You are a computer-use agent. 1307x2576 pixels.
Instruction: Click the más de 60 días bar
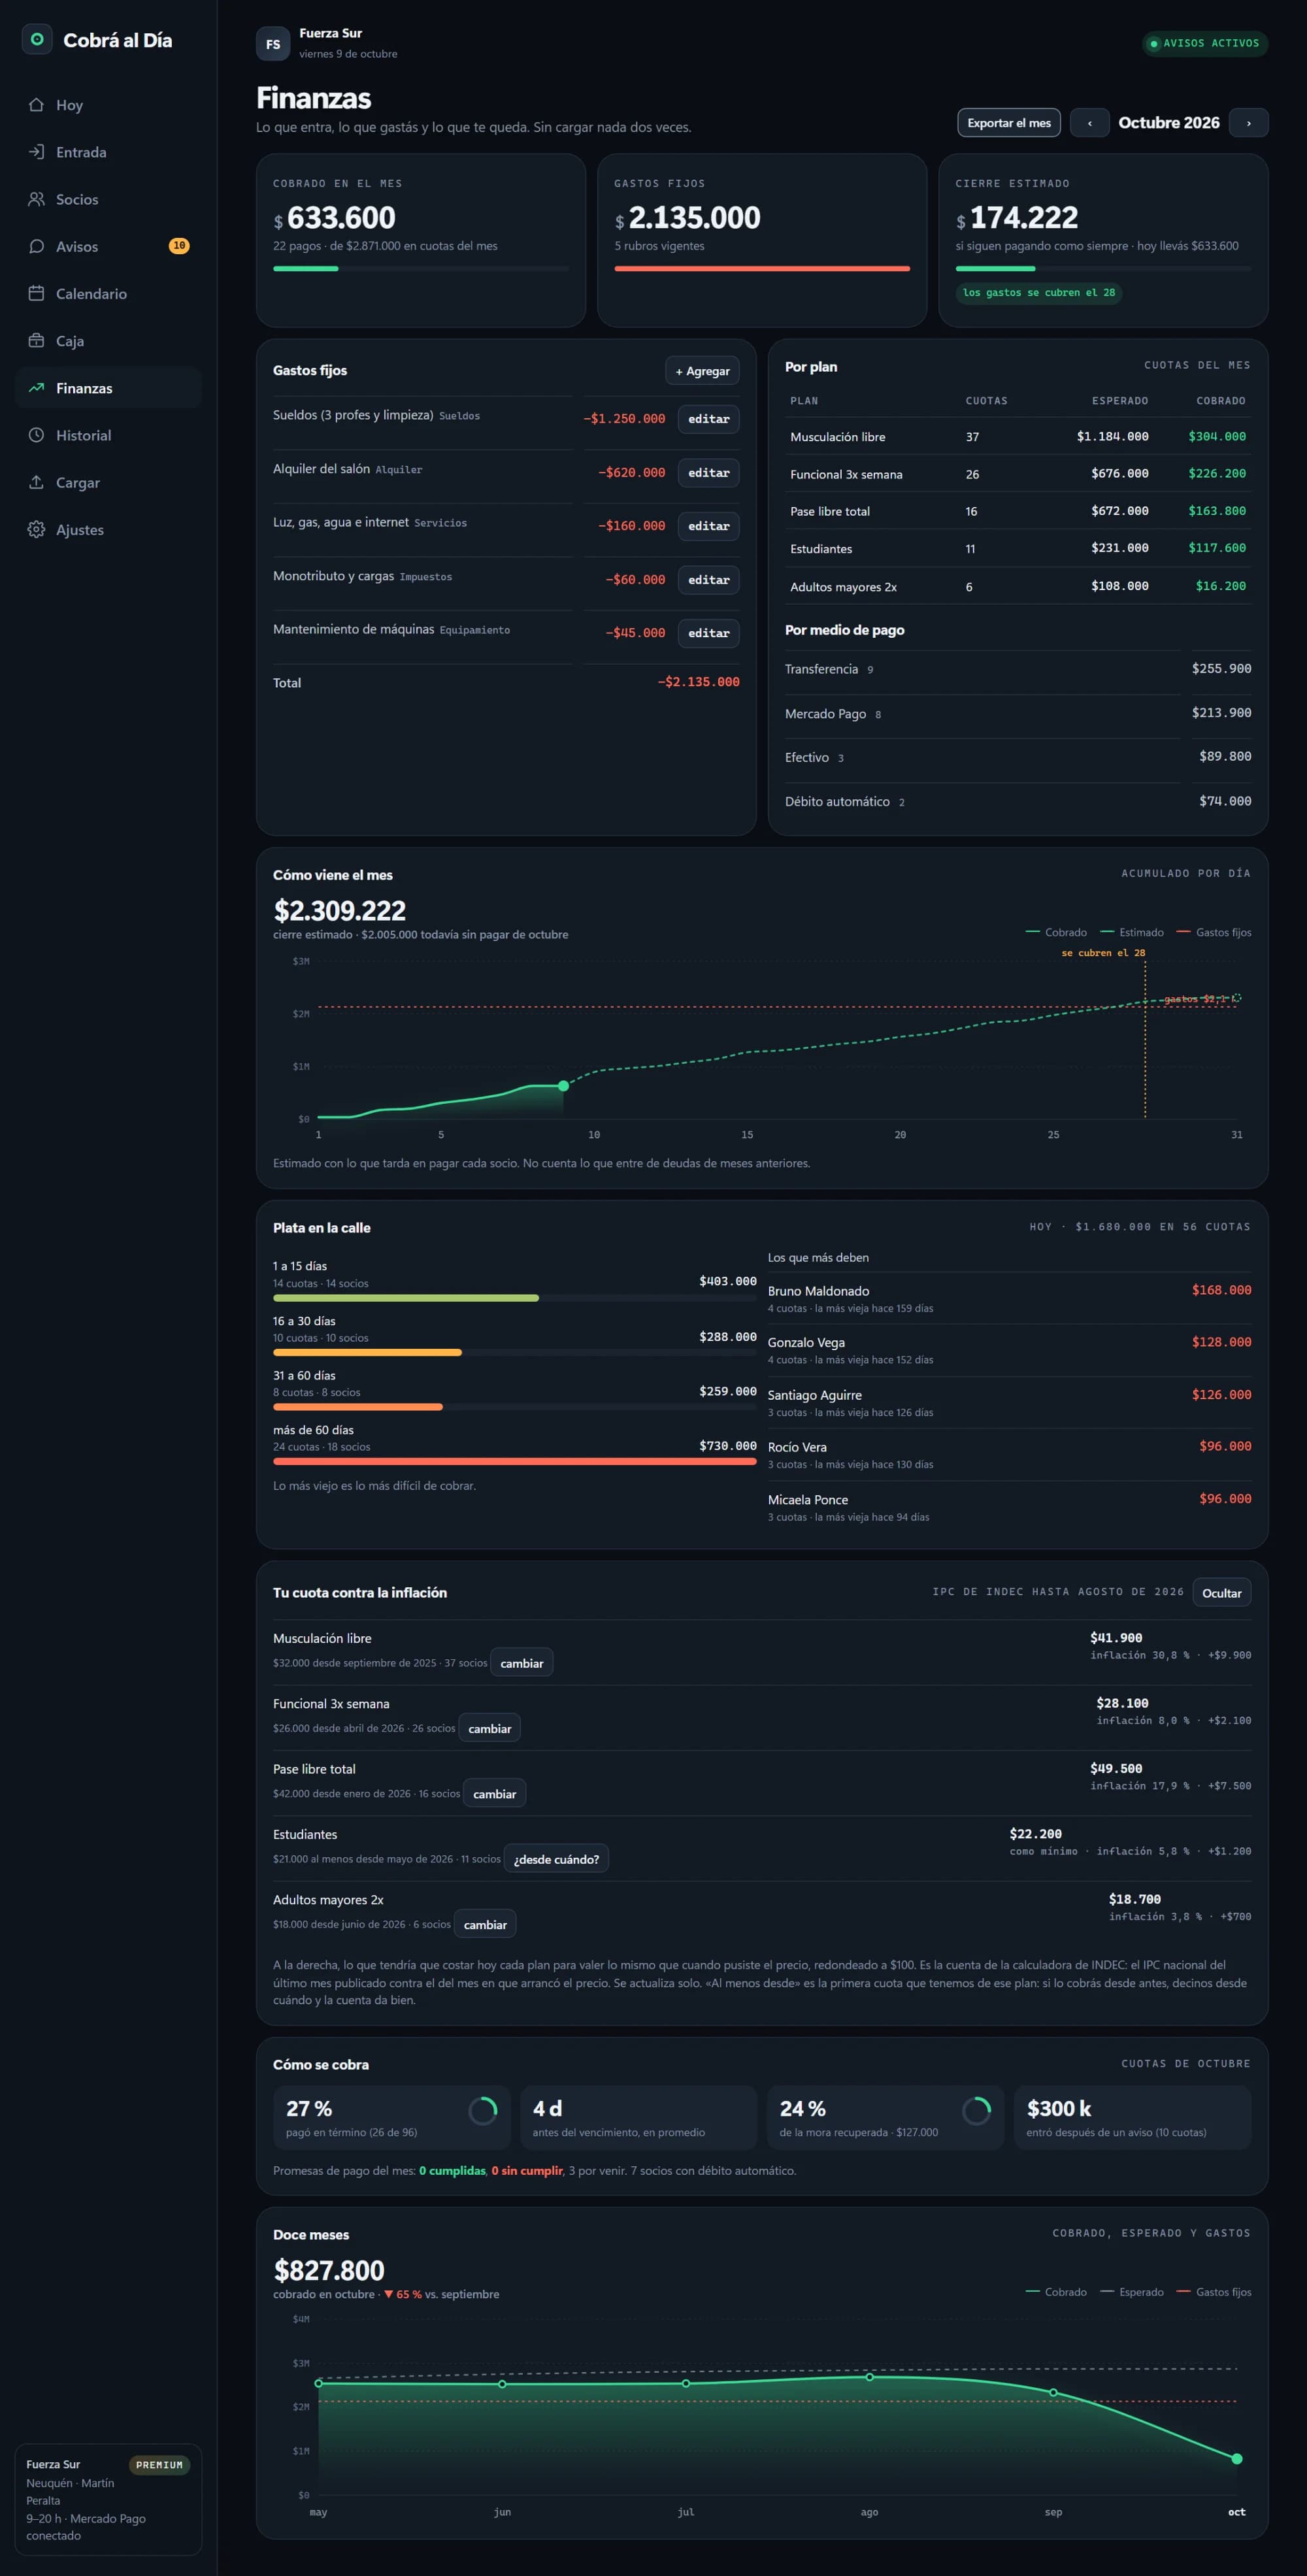tap(515, 1461)
